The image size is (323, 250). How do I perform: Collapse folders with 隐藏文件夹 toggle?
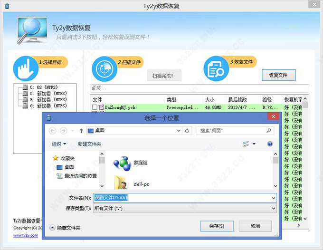click(65, 228)
